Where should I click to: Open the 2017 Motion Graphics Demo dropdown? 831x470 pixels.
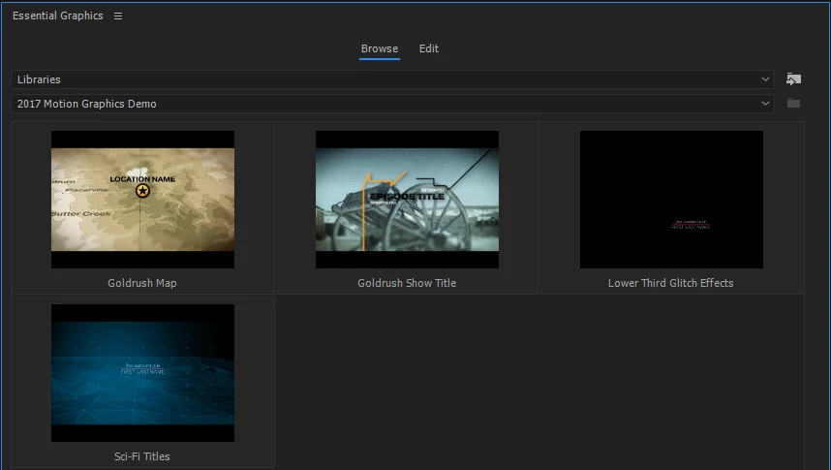(392, 104)
